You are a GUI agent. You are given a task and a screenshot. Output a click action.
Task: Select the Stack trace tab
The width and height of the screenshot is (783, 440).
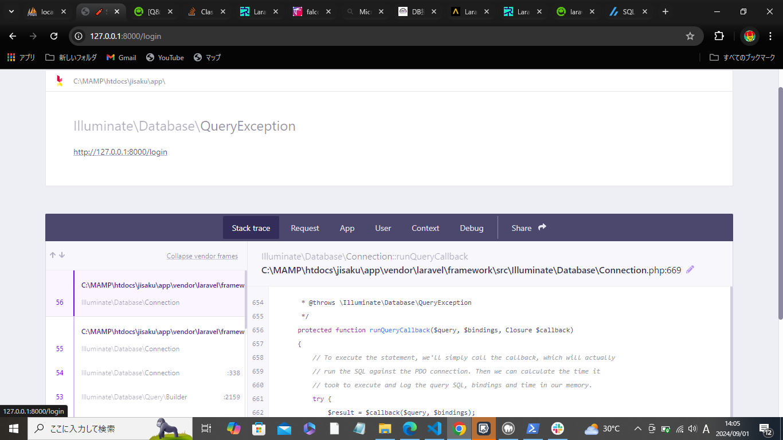tap(251, 227)
